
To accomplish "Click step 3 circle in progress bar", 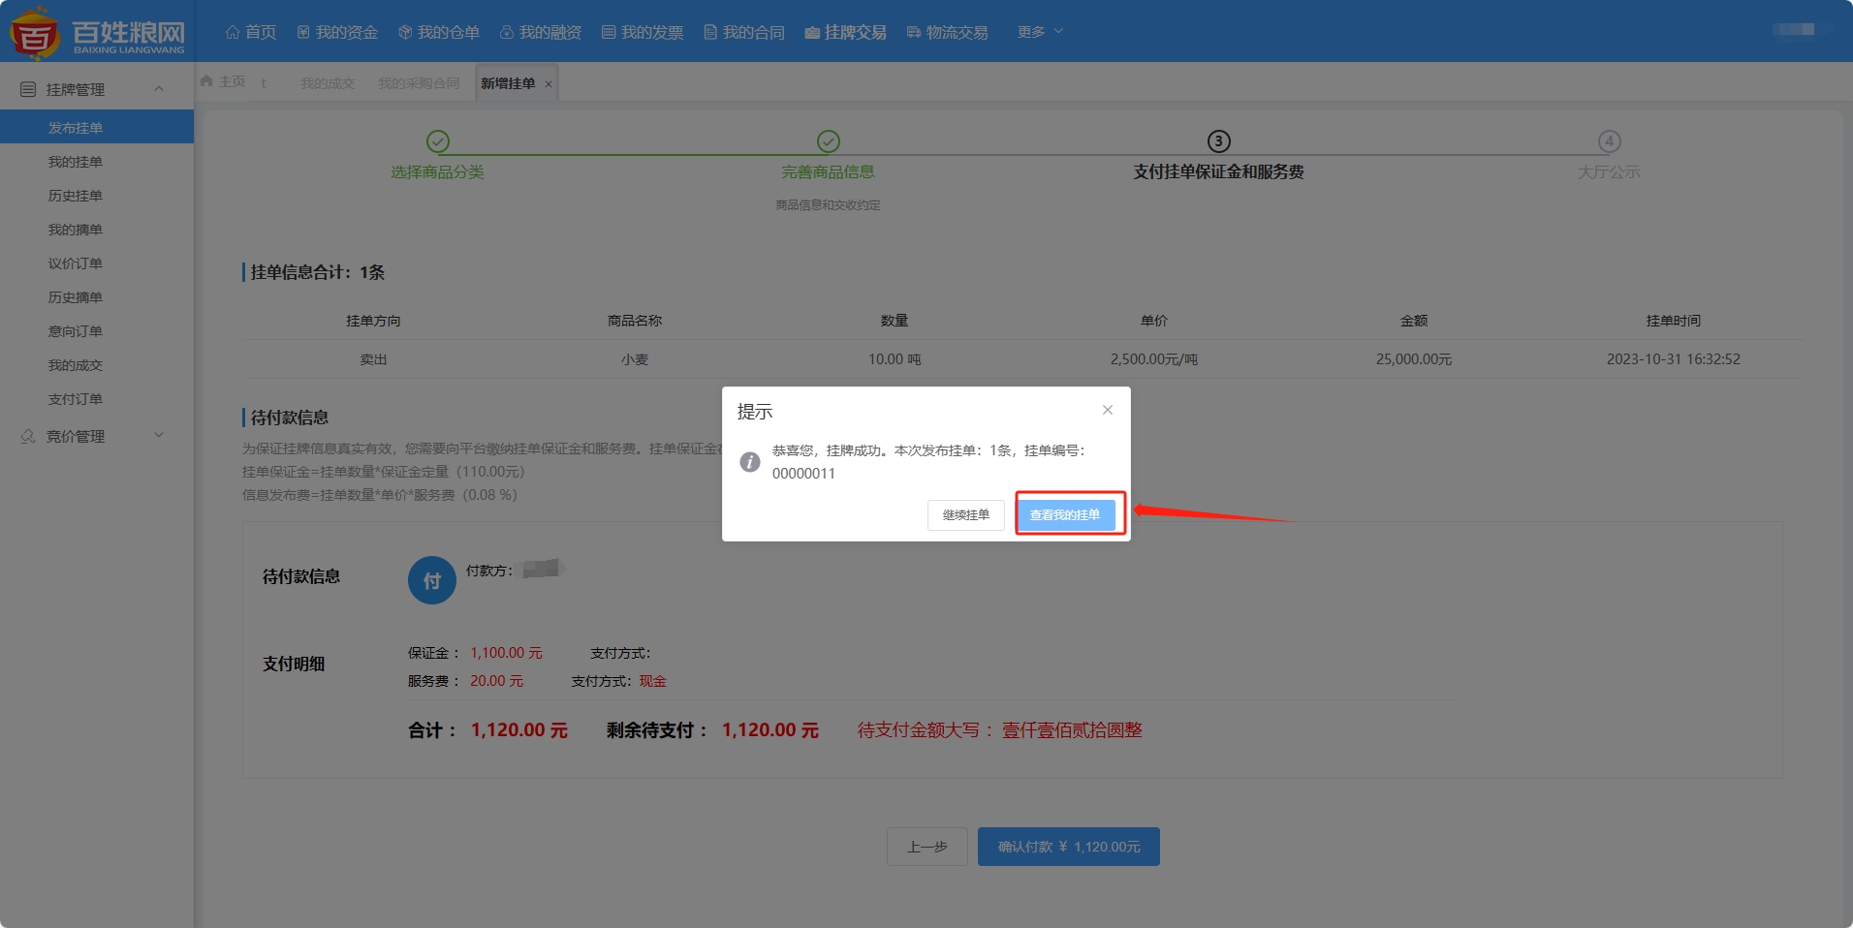I will tap(1218, 141).
